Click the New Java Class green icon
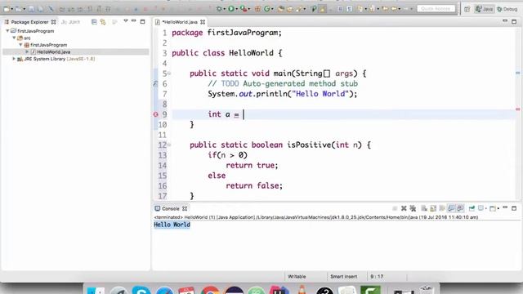523x294 pixels. 267,9
